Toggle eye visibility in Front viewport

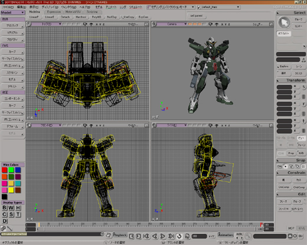pos(92,125)
